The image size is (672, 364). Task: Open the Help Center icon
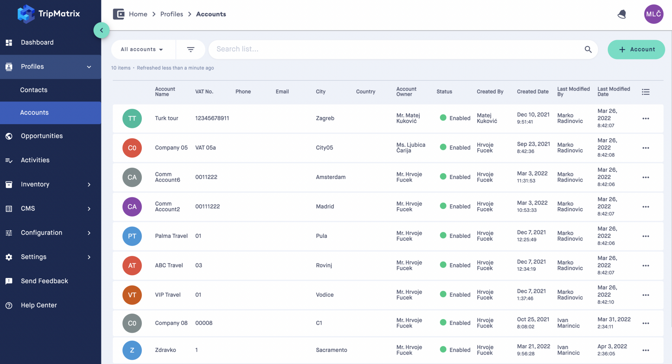point(9,305)
